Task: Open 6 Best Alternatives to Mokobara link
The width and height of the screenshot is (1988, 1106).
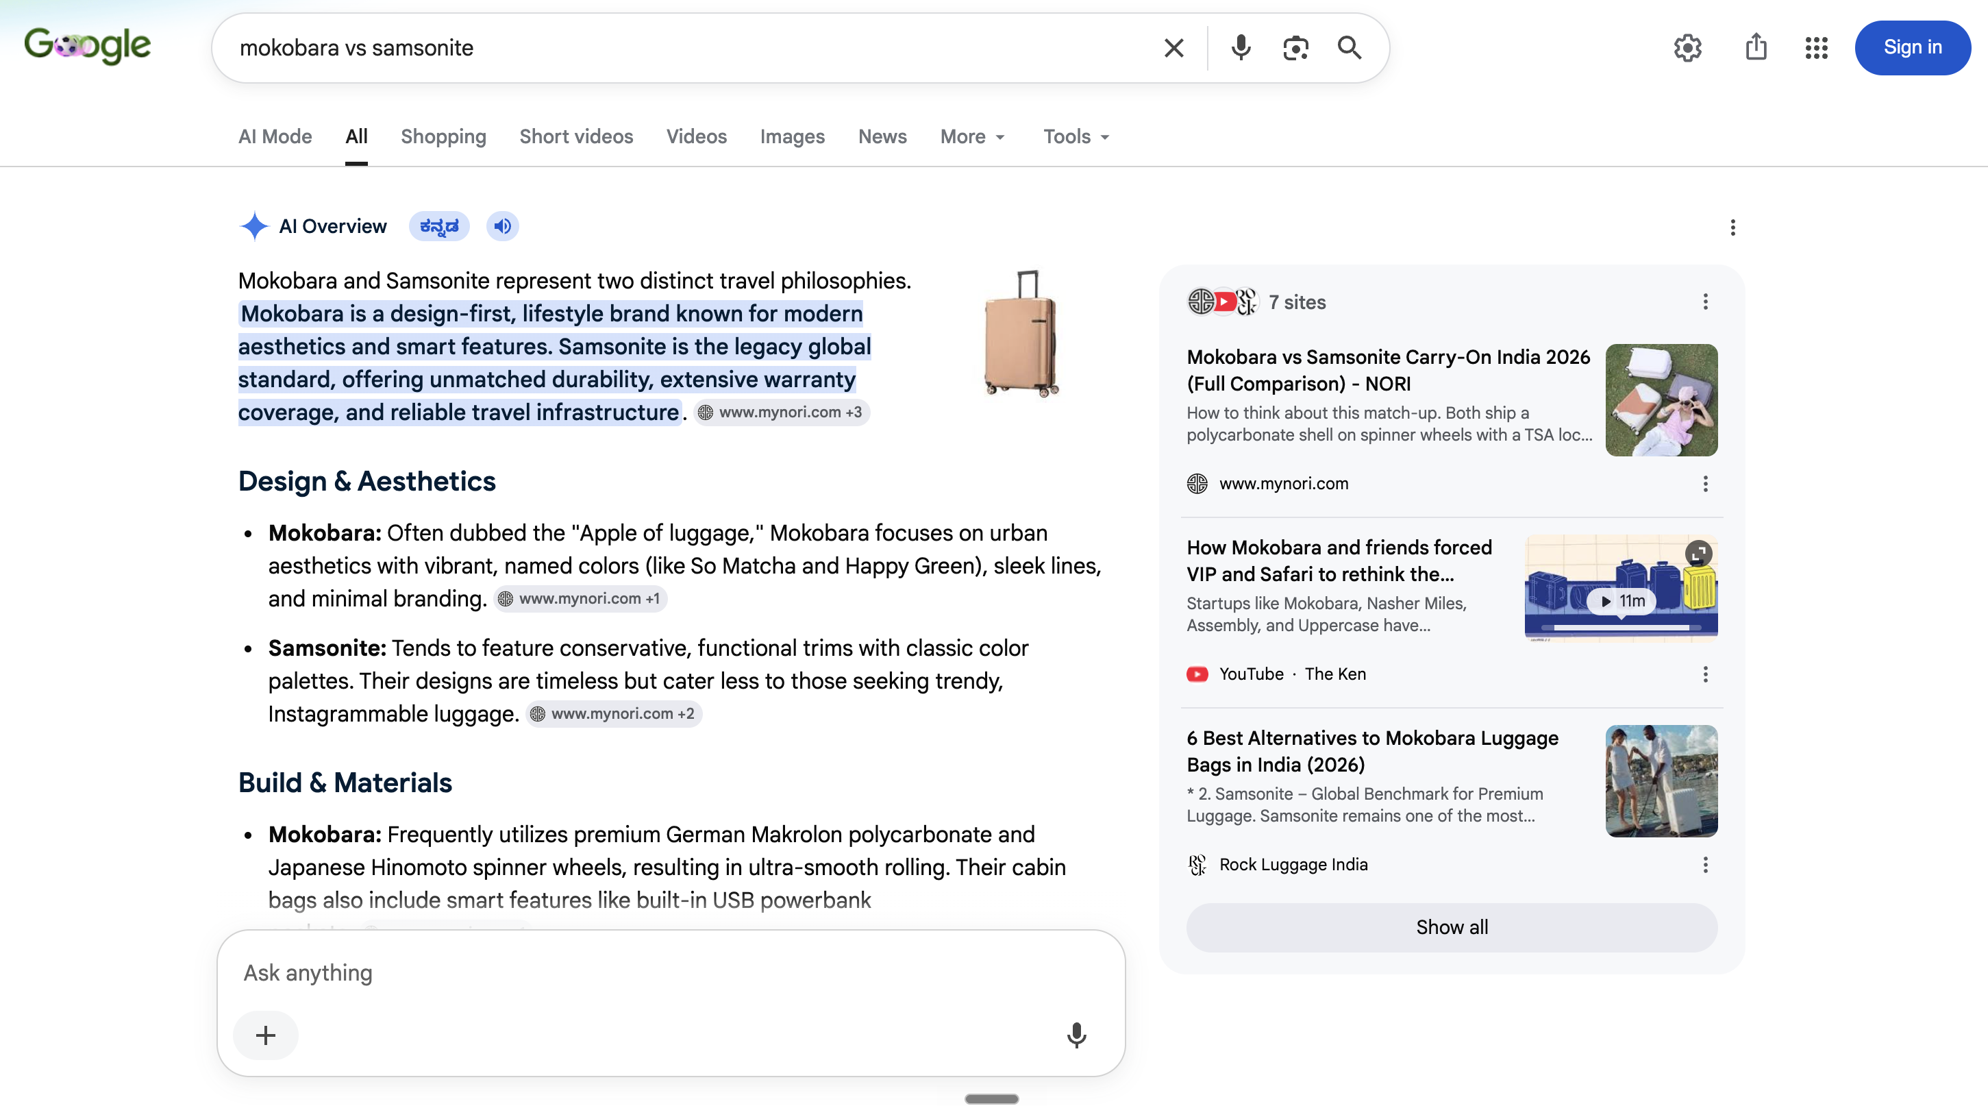Action: (x=1372, y=752)
